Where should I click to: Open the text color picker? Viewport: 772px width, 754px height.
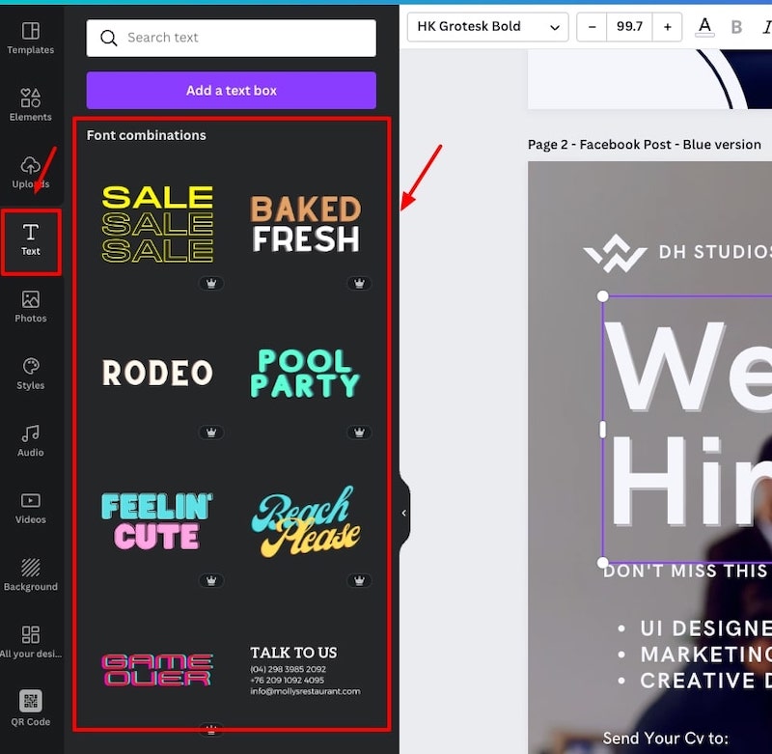704,27
